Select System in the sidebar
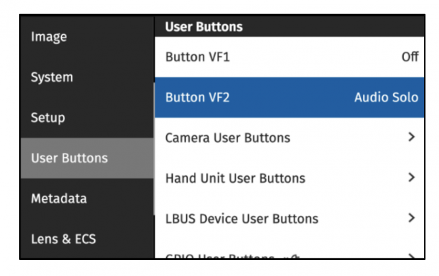The image size is (439, 276). pos(52,77)
